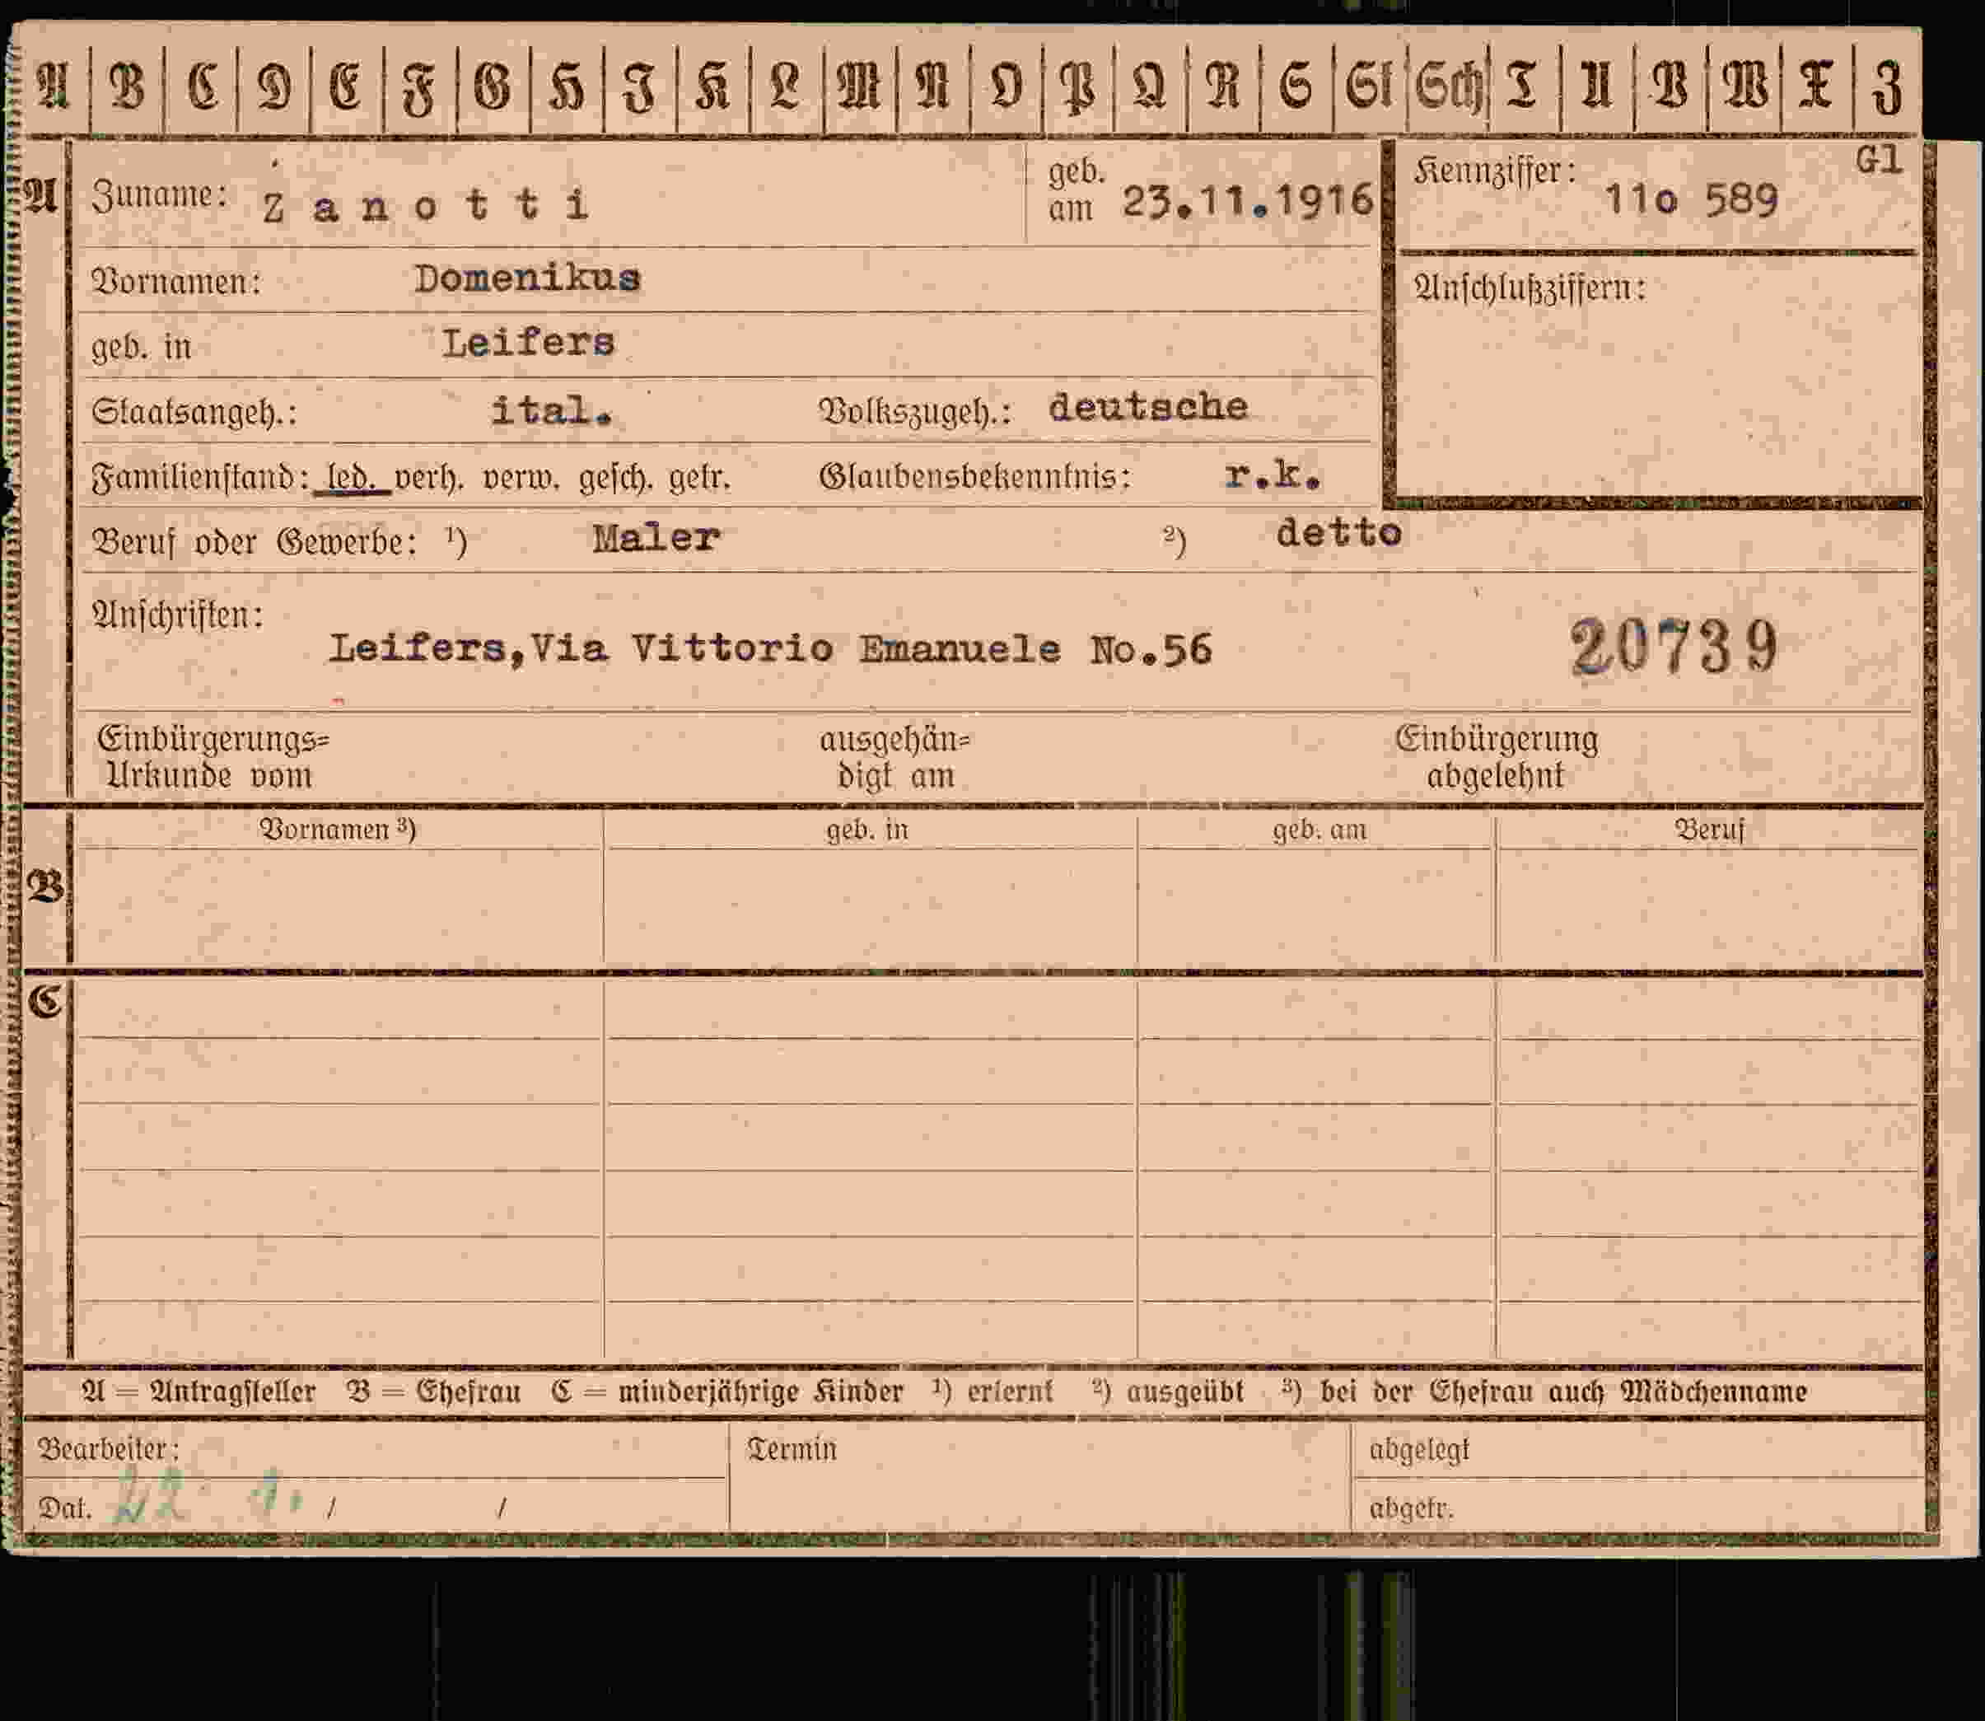
Task: Click the 'getr.' marital status option
Action: tap(699, 477)
